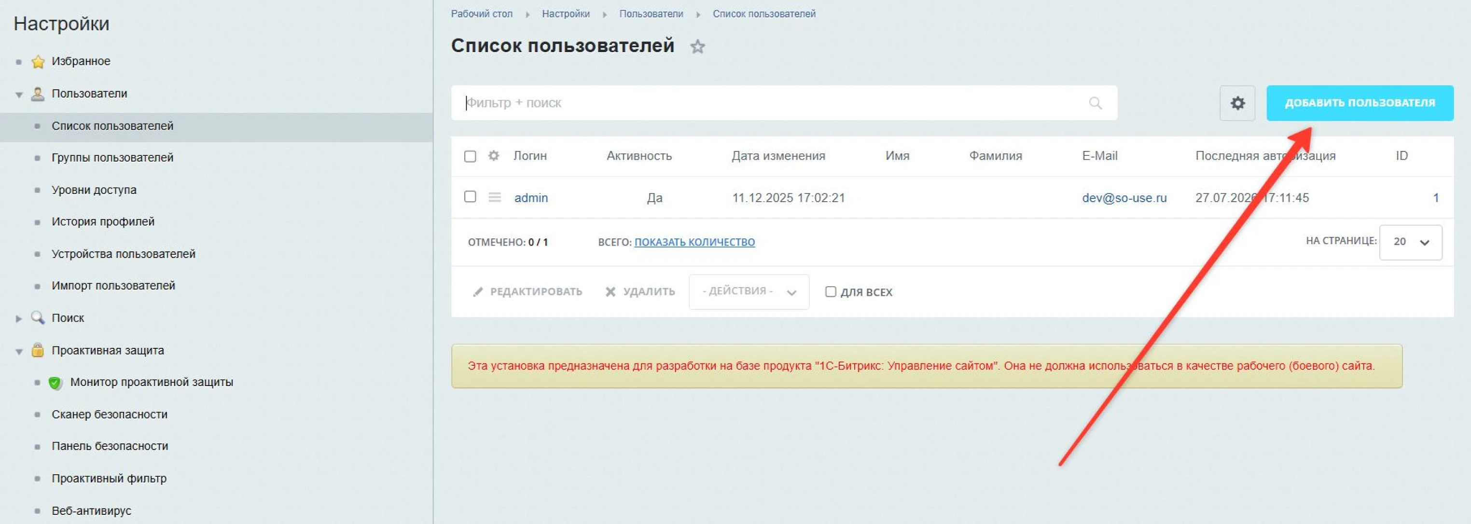Click the search magnifier icon in filter
This screenshot has width=1471, height=524.
pyautogui.click(x=1095, y=103)
